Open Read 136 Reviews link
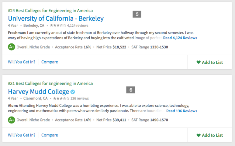 [181, 111]
